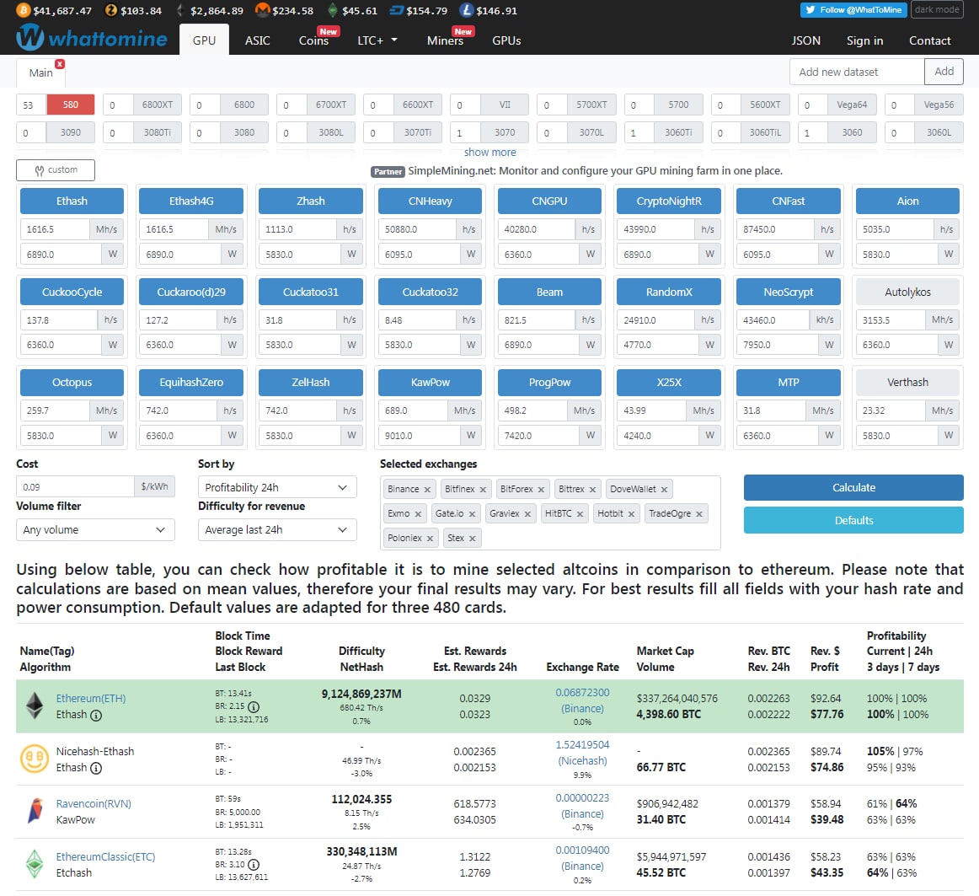Open the Sort by Profitability 24h dropdown
This screenshot has width=979, height=896.
tap(277, 487)
